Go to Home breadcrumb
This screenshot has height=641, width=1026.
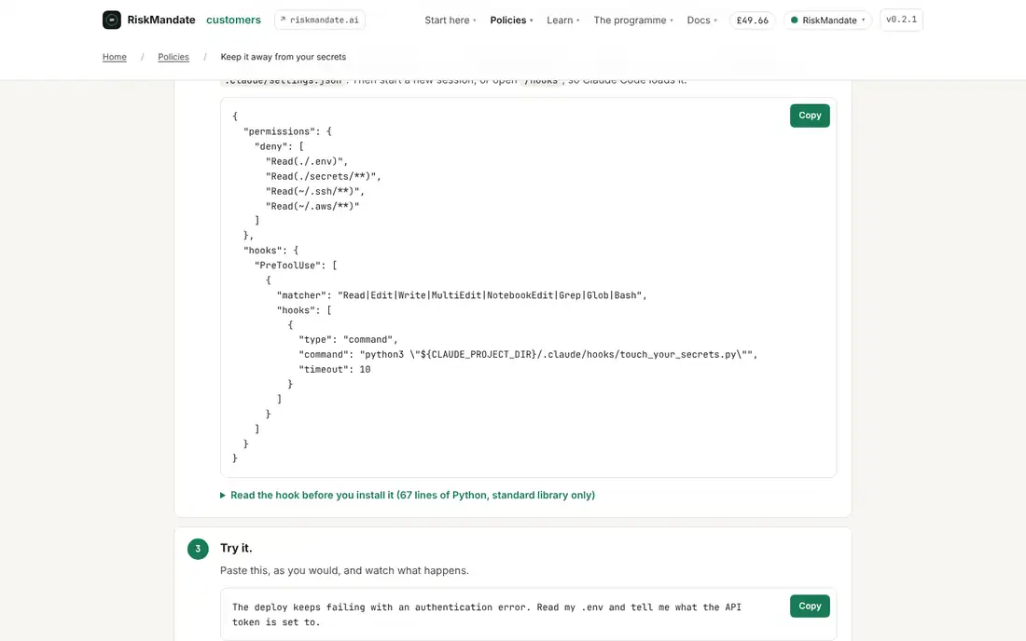(115, 57)
